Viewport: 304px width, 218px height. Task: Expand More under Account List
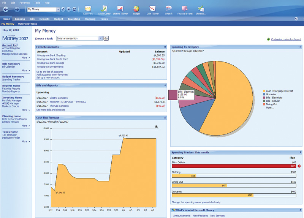tap(25, 58)
